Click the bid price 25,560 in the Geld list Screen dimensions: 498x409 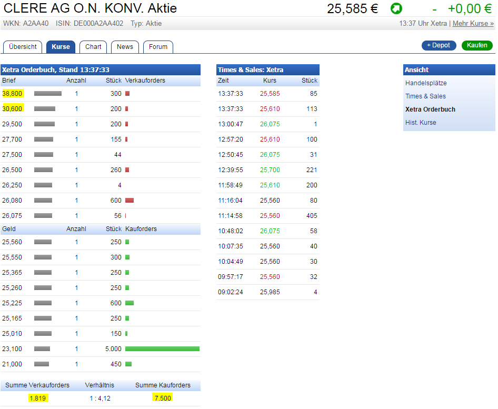click(x=12, y=242)
